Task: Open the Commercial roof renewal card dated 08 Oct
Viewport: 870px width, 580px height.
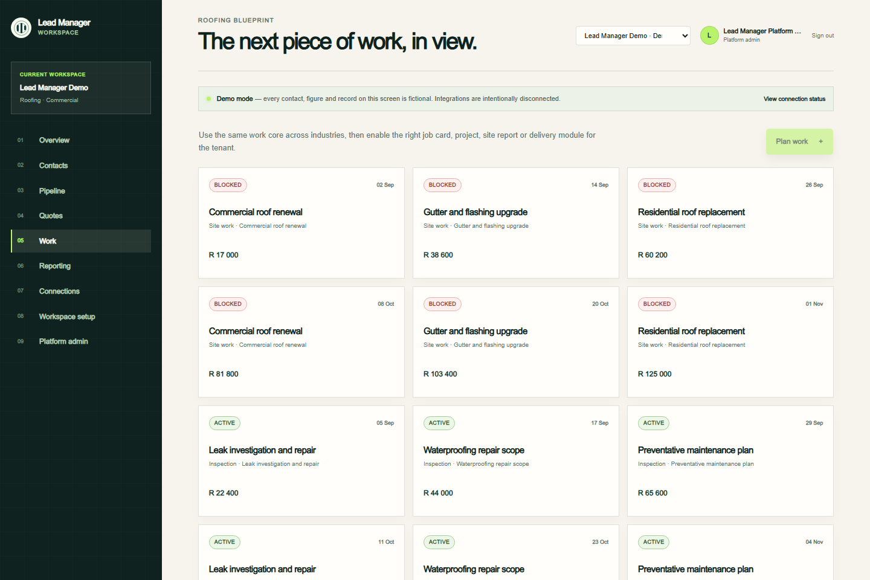Action: (301, 342)
